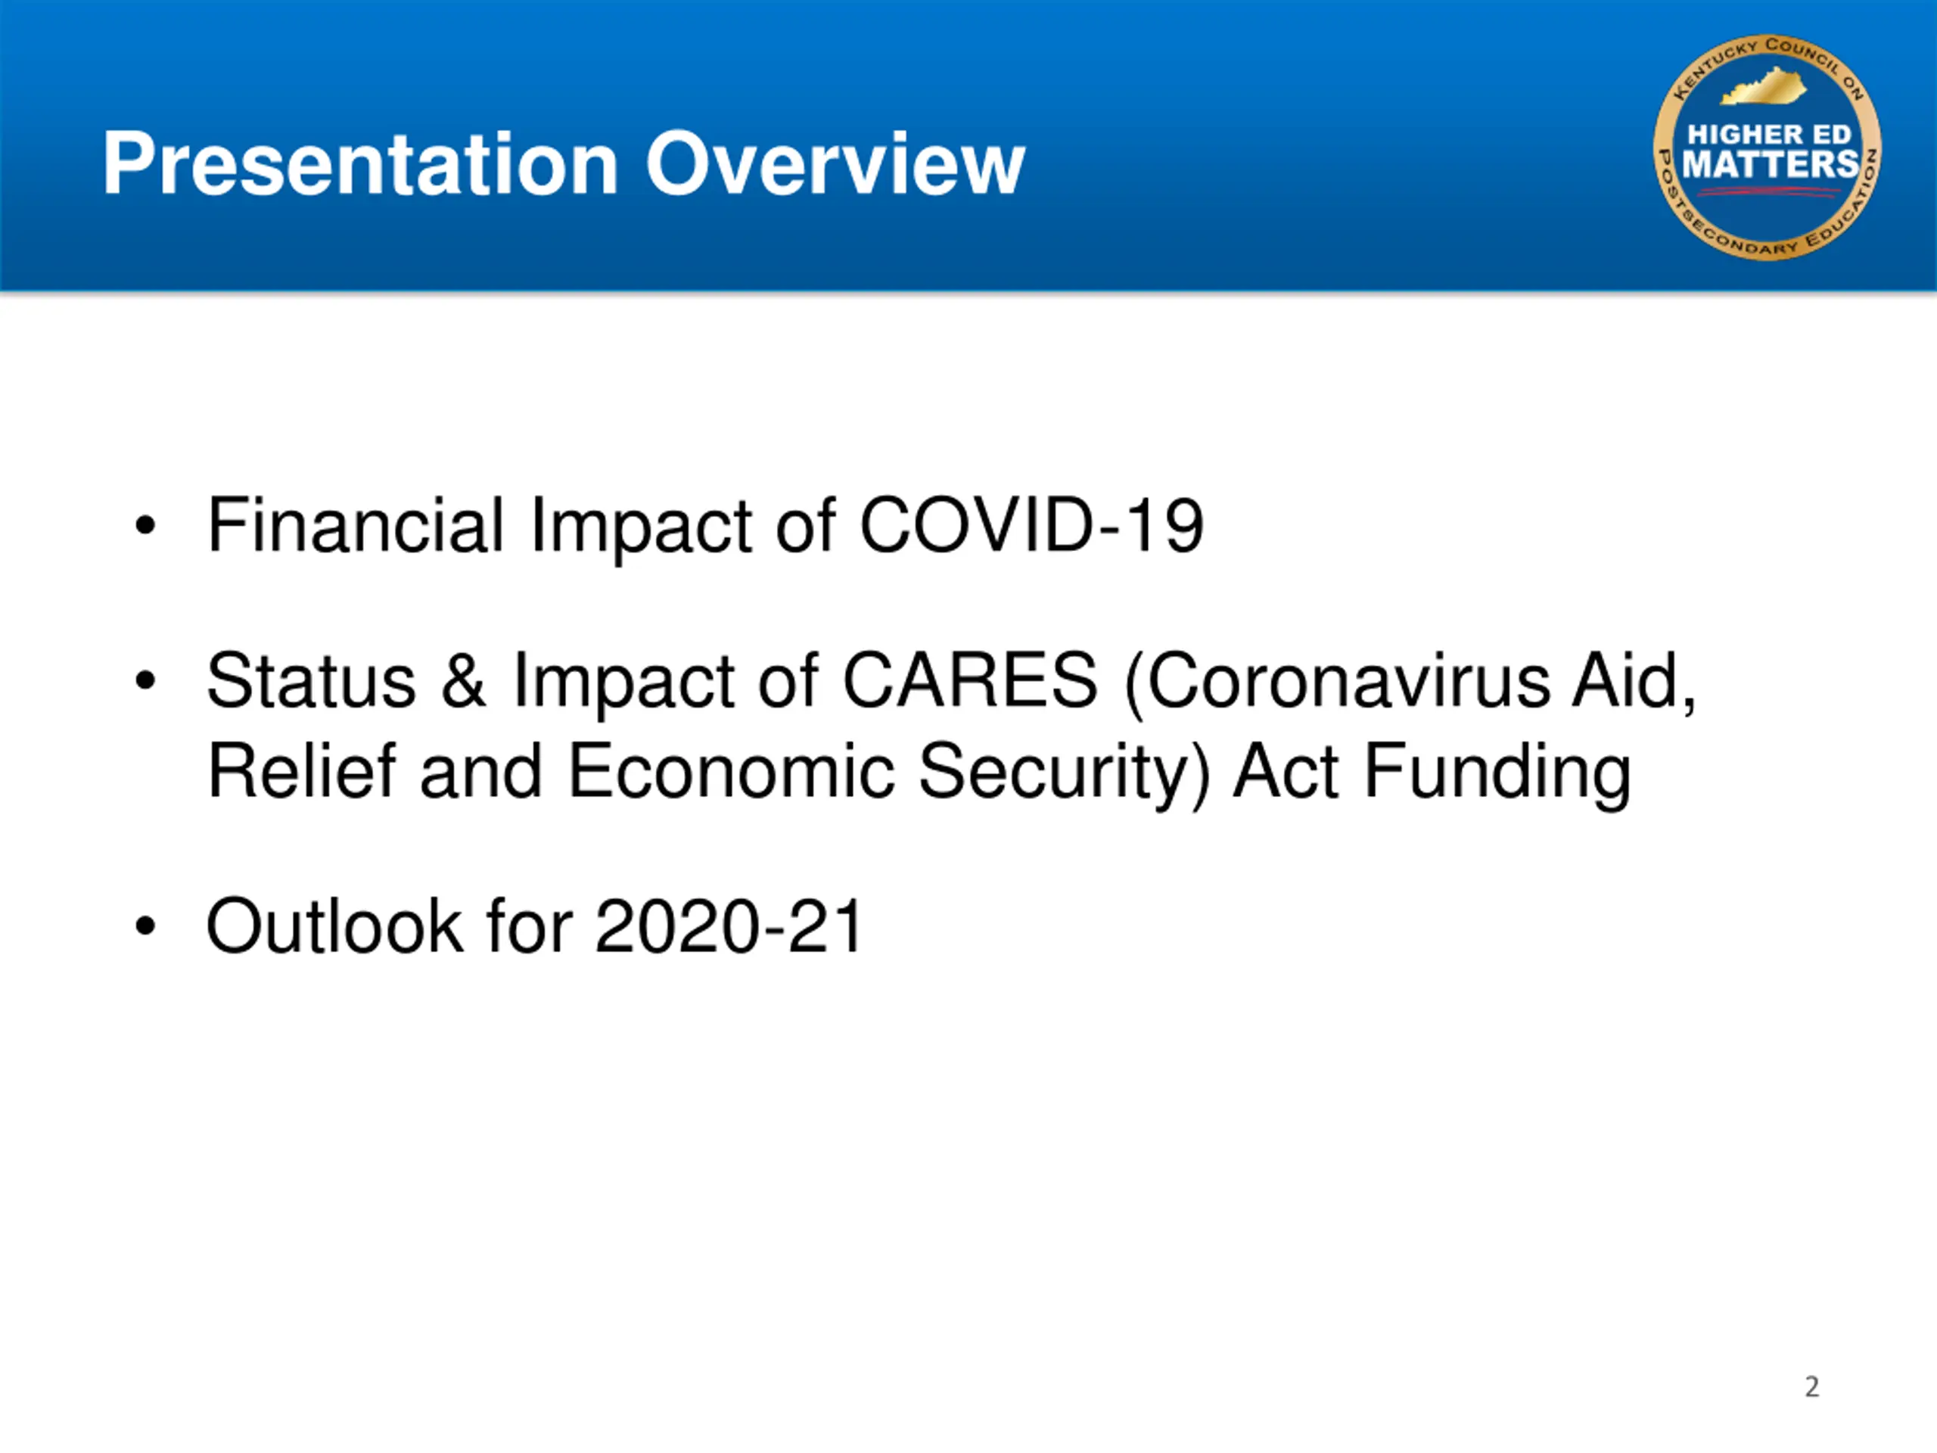Click the words 'Act Funding'
The image size is (1937, 1453).
[1432, 773]
